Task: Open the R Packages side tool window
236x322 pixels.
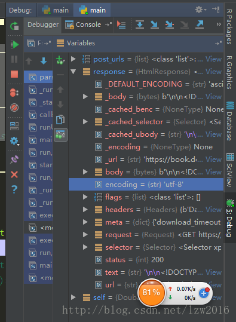Action: [x=230, y=27]
